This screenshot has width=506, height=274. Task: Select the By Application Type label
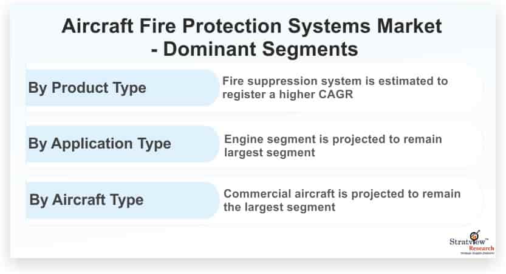tap(100, 144)
